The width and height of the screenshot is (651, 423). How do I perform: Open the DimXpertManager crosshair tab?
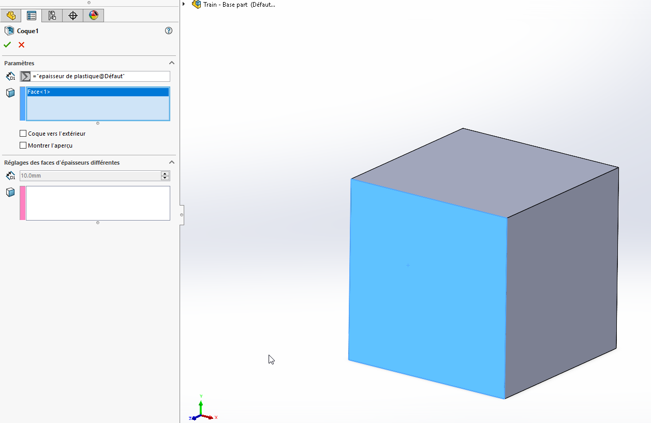73,16
